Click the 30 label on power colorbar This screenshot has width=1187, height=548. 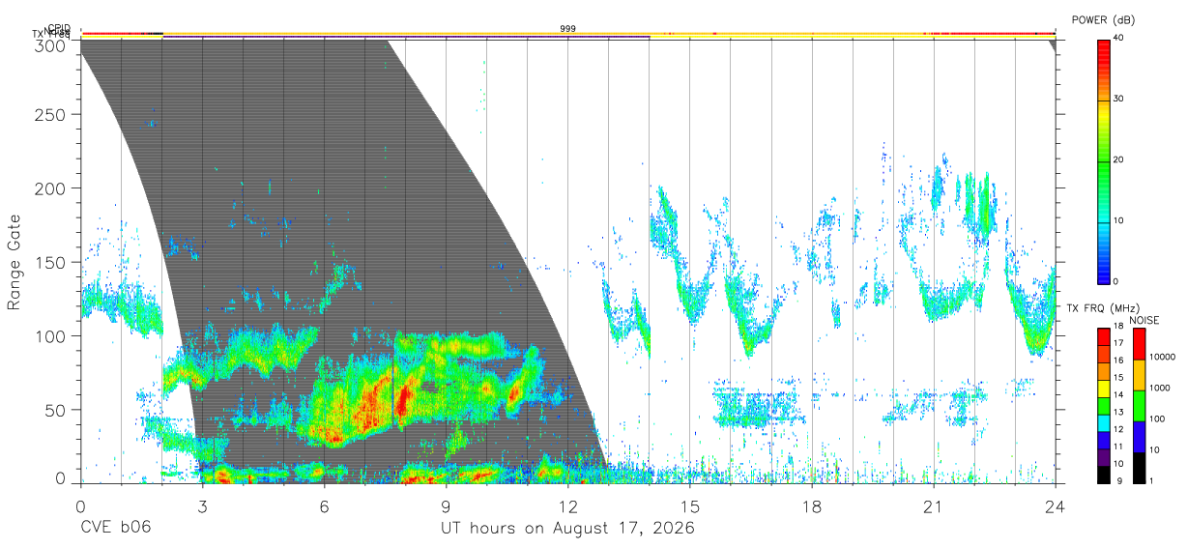click(1119, 99)
